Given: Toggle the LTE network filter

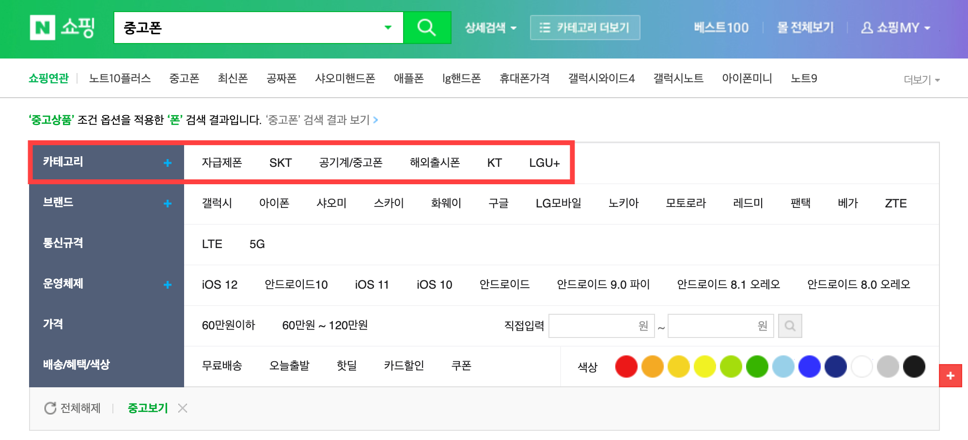Looking at the screenshot, I should click(212, 244).
